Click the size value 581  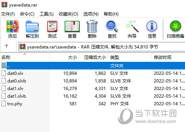pos(73,104)
